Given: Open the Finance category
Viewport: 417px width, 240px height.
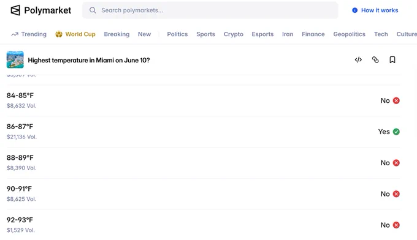Looking at the screenshot, I should [x=313, y=34].
